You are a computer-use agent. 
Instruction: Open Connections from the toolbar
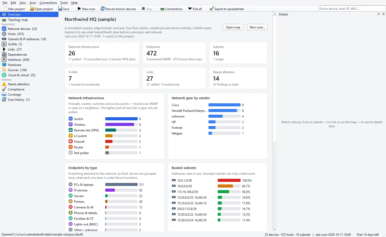tap(171, 9)
